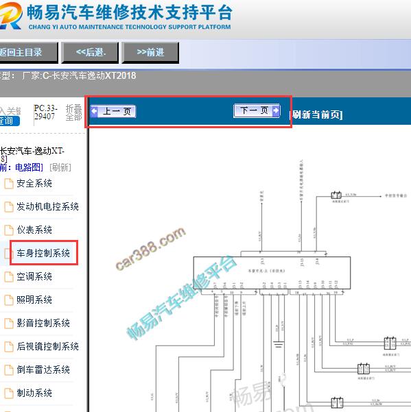
Task: Click folder icon beside 照明系统
Action: coord(9,300)
